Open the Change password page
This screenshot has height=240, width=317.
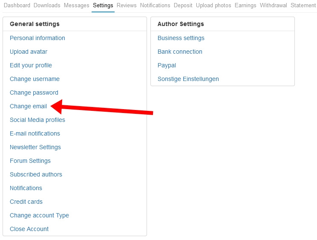tap(34, 93)
